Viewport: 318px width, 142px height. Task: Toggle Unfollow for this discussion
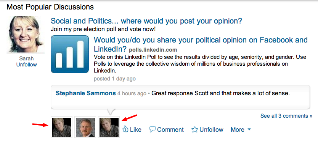pos(211,129)
